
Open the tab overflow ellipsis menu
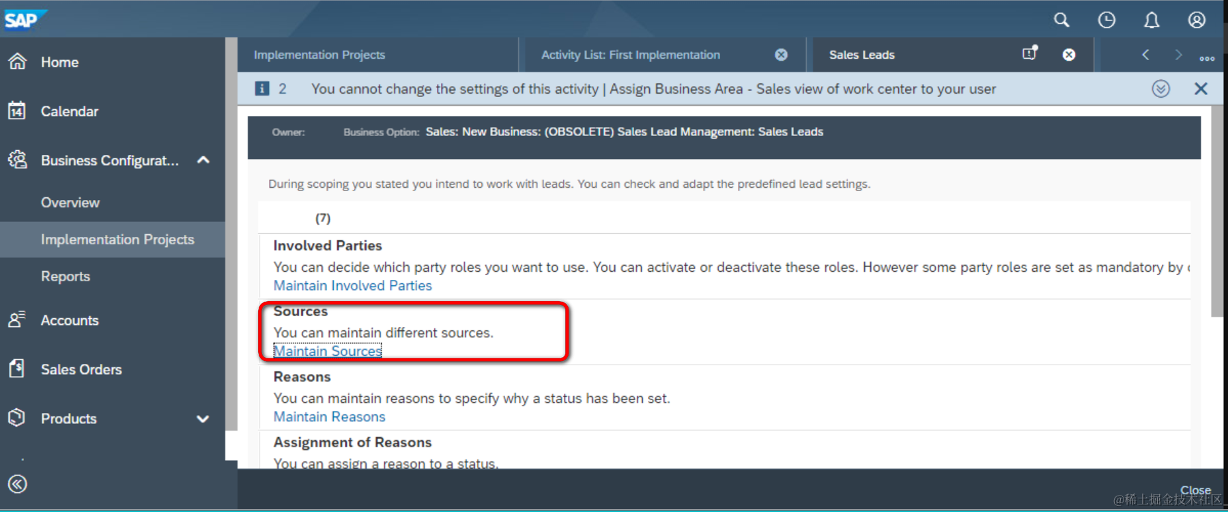[1207, 58]
